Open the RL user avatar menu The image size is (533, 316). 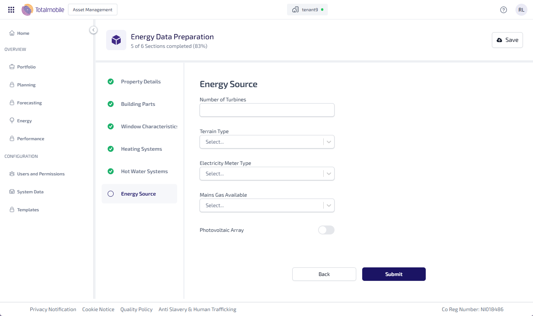[521, 10]
